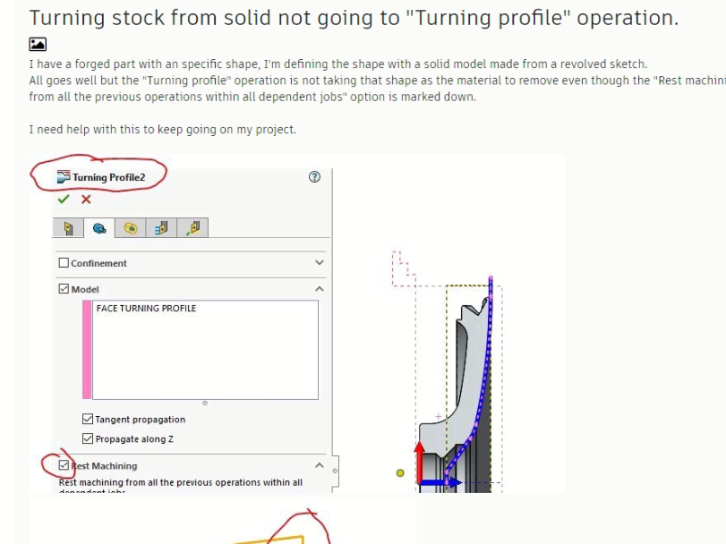Open the third yellow settings tab icon
The image size is (726, 544).
131,227
